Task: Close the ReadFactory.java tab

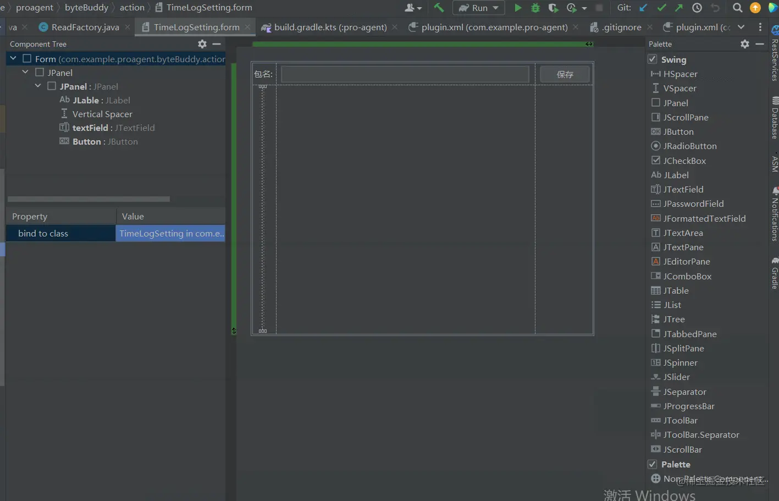Action: (x=128, y=27)
